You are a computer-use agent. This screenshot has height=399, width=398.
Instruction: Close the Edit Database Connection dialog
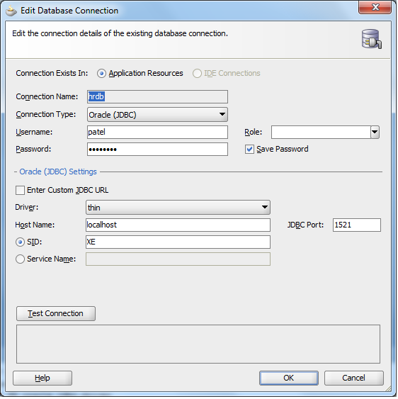[375, 7]
